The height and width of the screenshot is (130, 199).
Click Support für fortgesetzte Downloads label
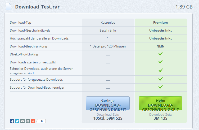coord(36,80)
